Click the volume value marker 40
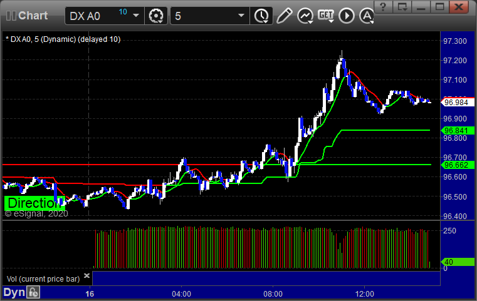This screenshot has width=477, height=301. click(x=457, y=262)
